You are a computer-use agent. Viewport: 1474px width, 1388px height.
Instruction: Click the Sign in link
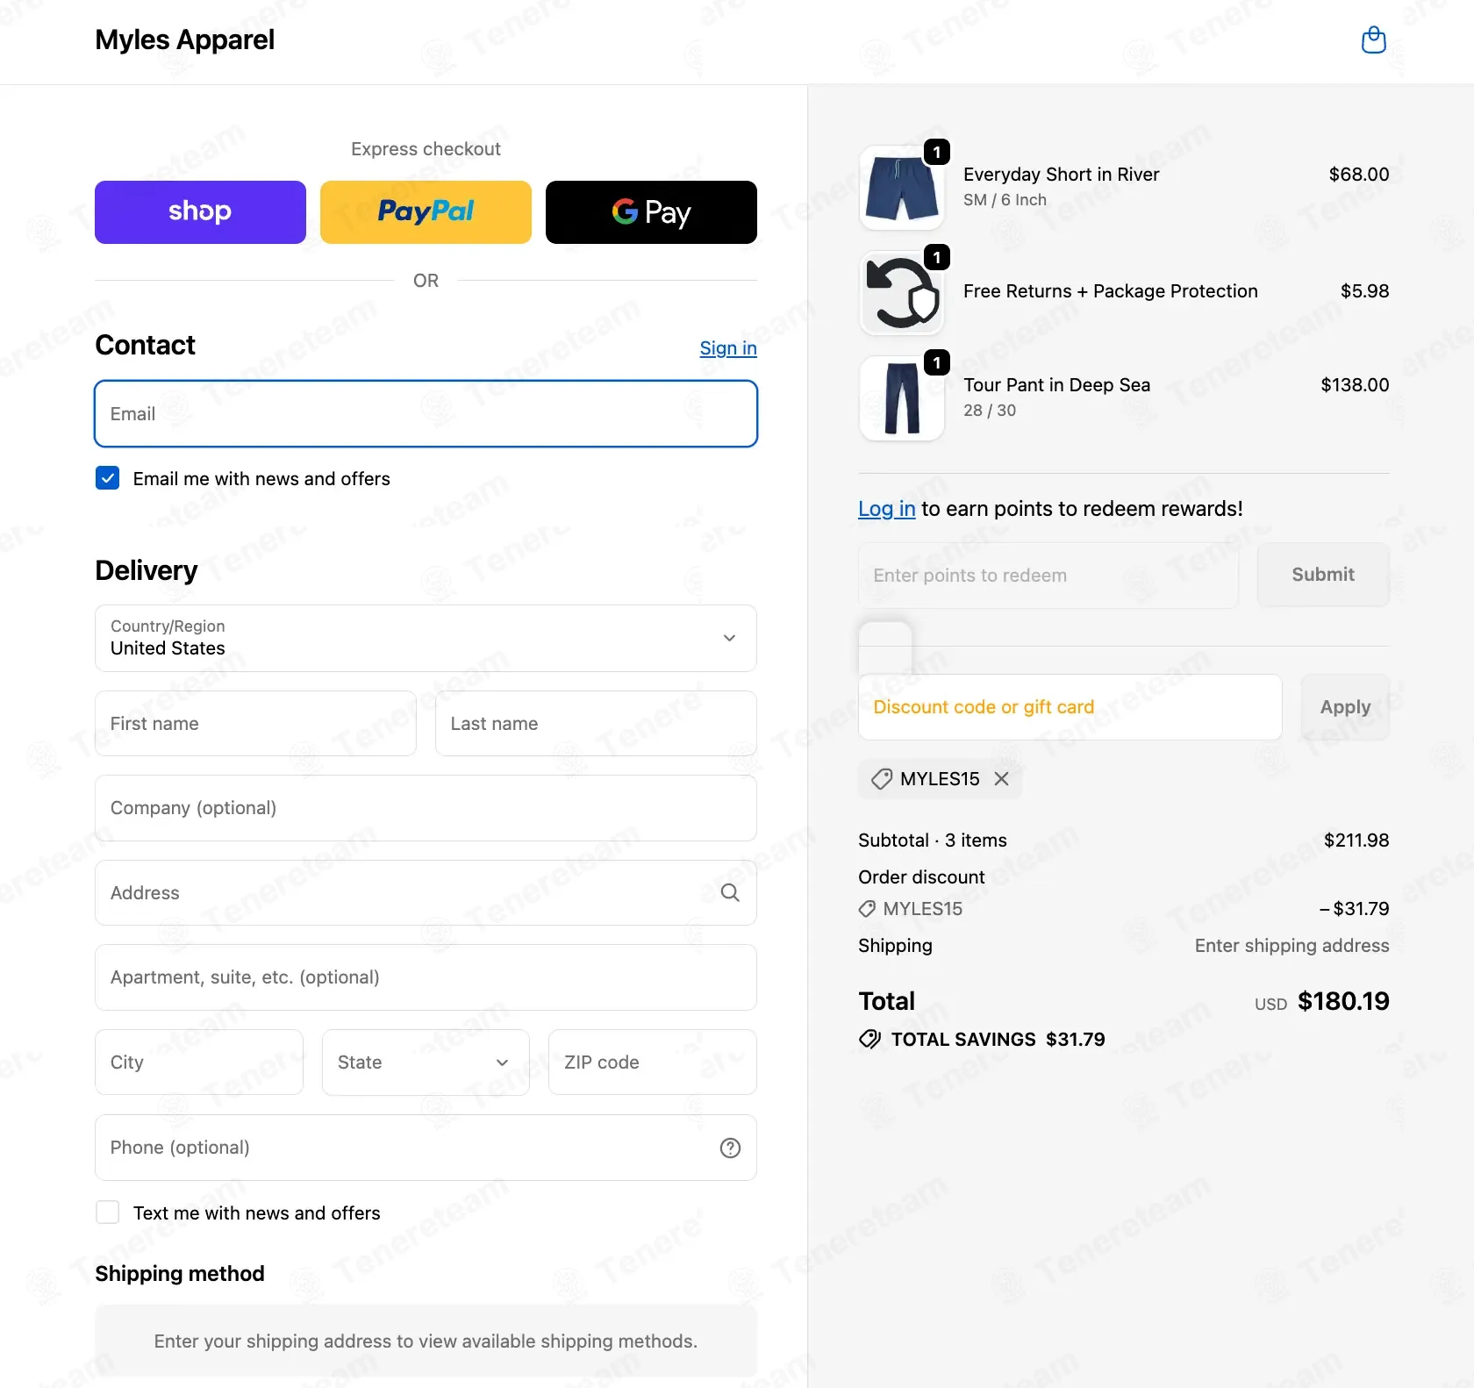(x=728, y=348)
